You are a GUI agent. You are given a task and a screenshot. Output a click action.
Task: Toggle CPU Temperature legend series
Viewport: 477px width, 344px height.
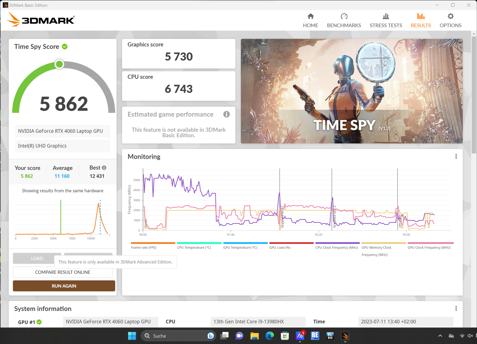[x=199, y=245]
